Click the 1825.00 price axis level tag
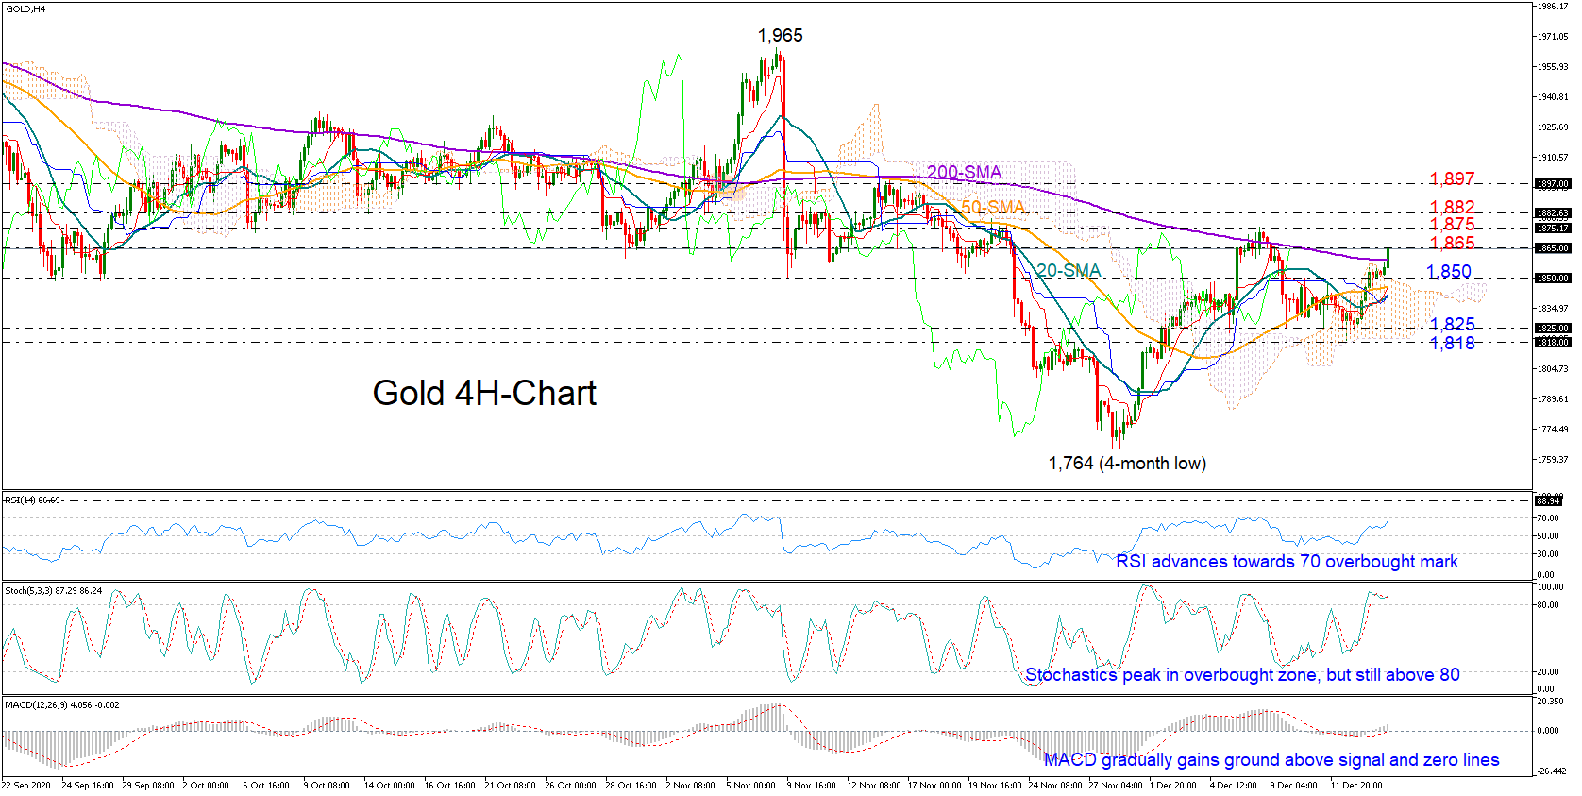 (1553, 329)
